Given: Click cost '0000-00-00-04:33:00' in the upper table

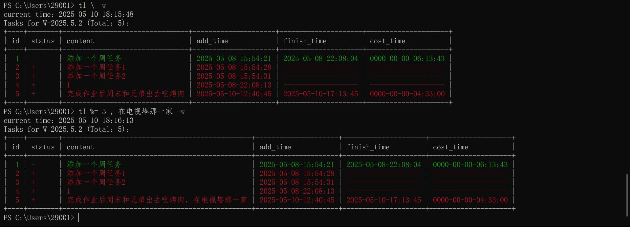Looking at the screenshot, I should coord(407,94).
